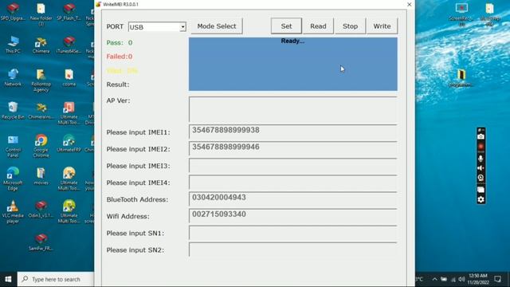
Task: Select the cosma file icon on desktop
Action: pos(69,77)
